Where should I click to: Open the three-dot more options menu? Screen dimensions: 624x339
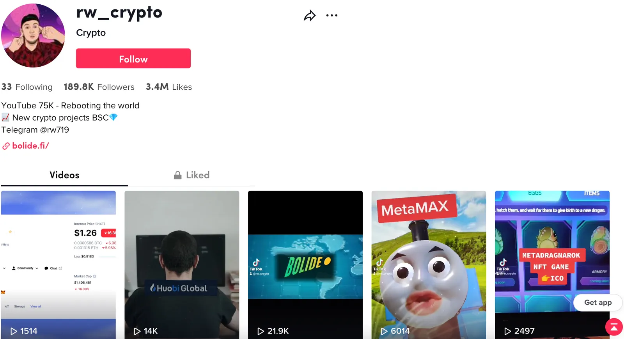[332, 16]
